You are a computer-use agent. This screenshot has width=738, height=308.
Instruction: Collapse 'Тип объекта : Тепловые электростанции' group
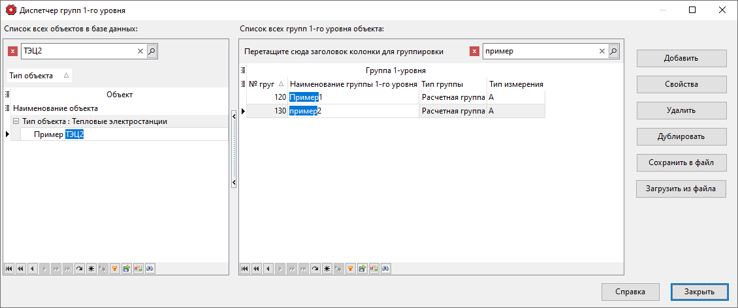click(x=16, y=121)
